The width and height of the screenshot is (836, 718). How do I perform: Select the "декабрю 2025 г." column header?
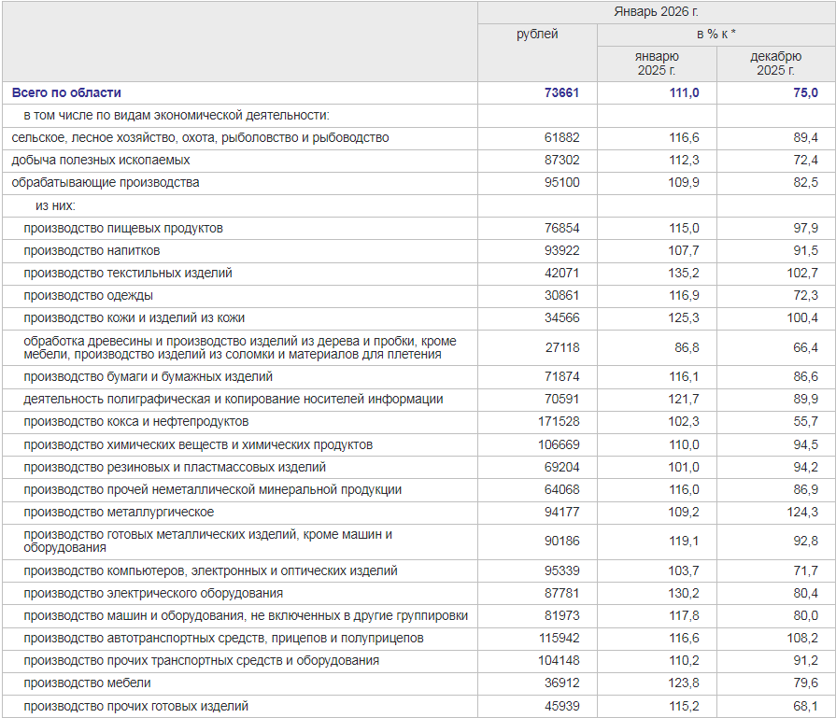775,63
